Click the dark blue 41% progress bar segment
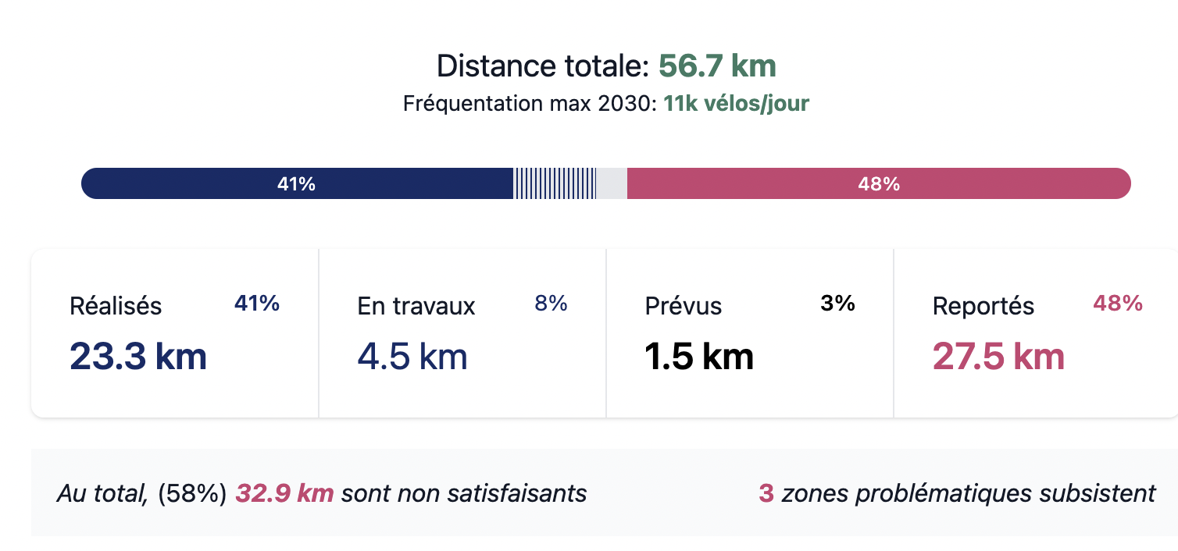Viewport: 1178px width, 551px height. [x=297, y=183]
